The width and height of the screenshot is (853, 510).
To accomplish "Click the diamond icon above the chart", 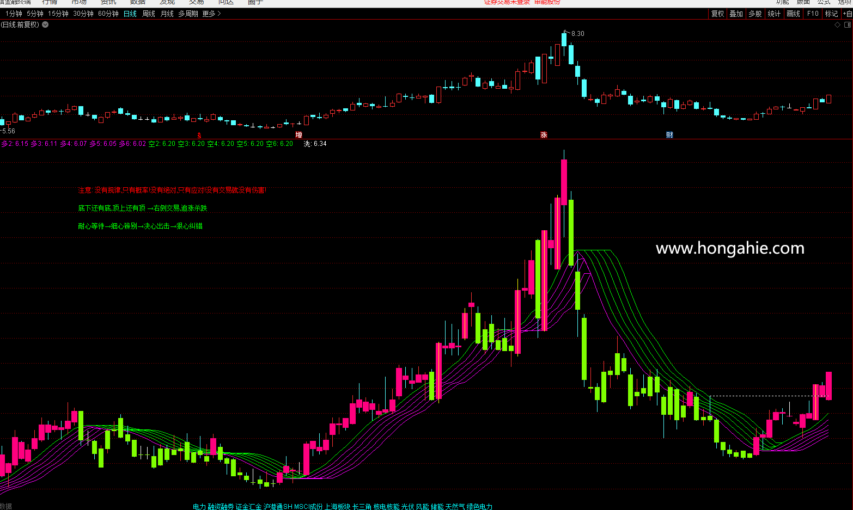I will [x=837, y=24].
